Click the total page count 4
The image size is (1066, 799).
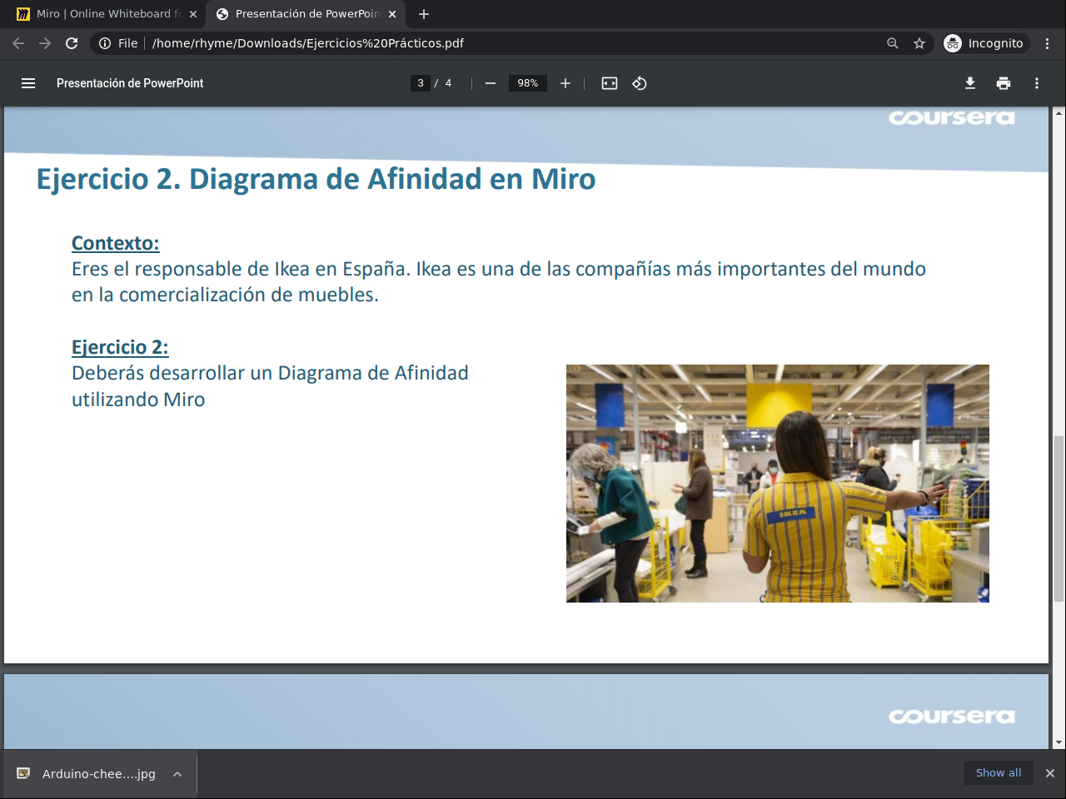pos(448,83)
